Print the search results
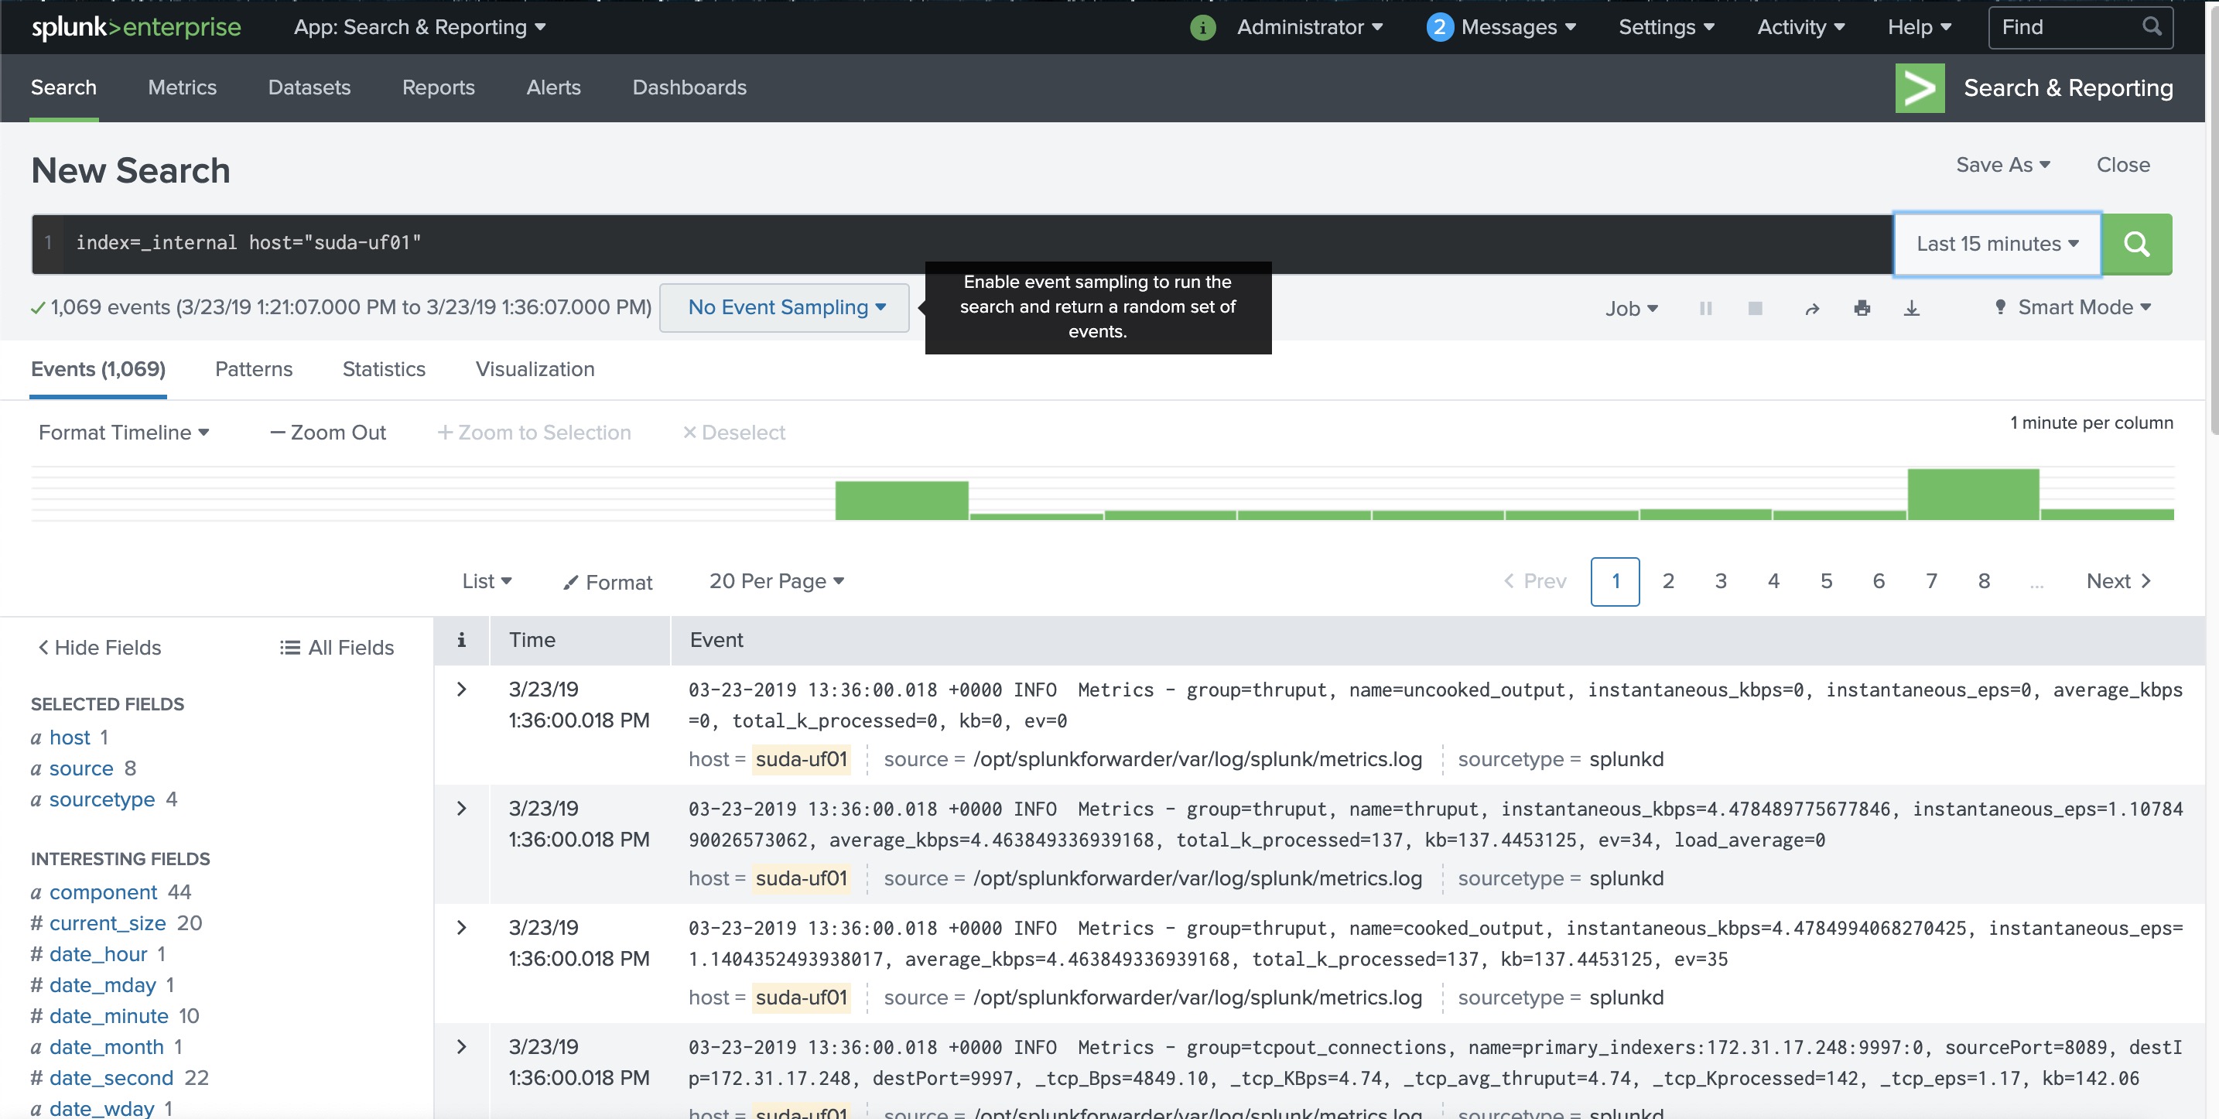This screenshot has width=2219, height=1119. pyautogui.click(x=1862, y=307)
